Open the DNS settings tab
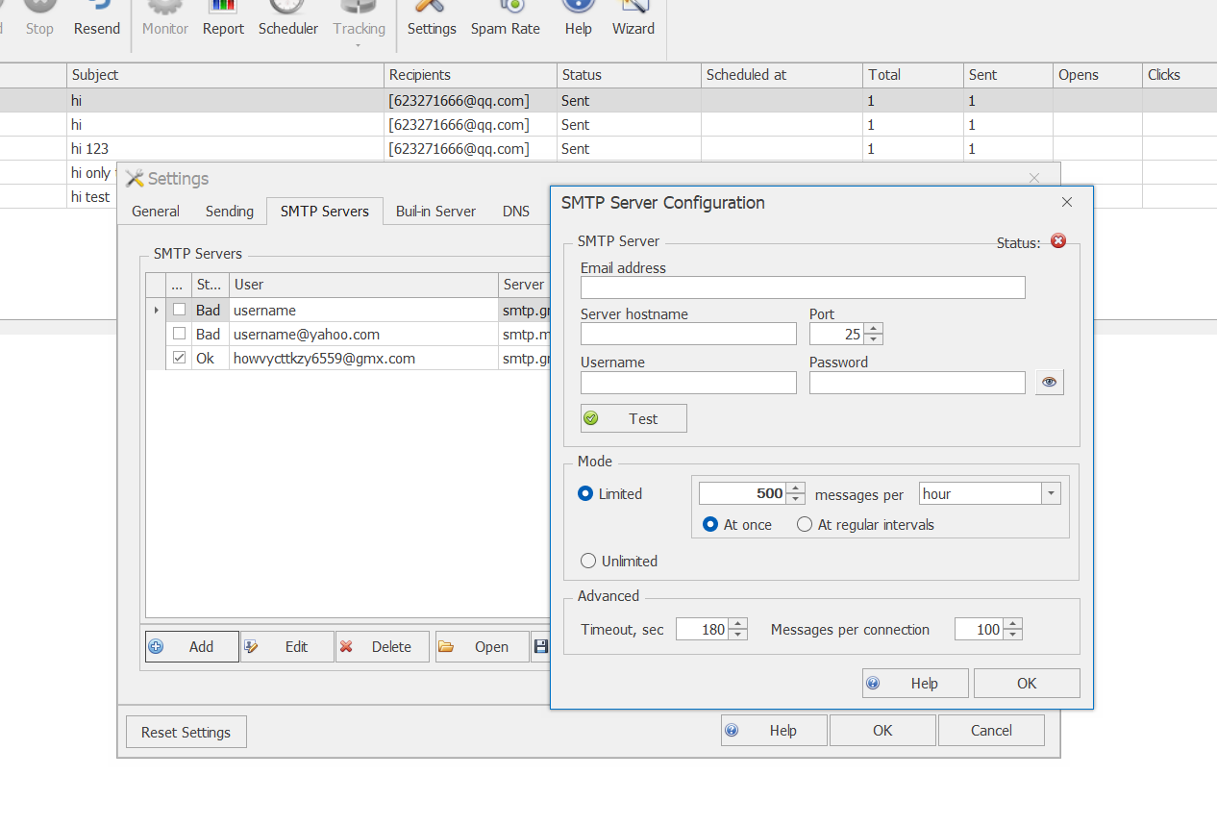 tap(515, 212)
